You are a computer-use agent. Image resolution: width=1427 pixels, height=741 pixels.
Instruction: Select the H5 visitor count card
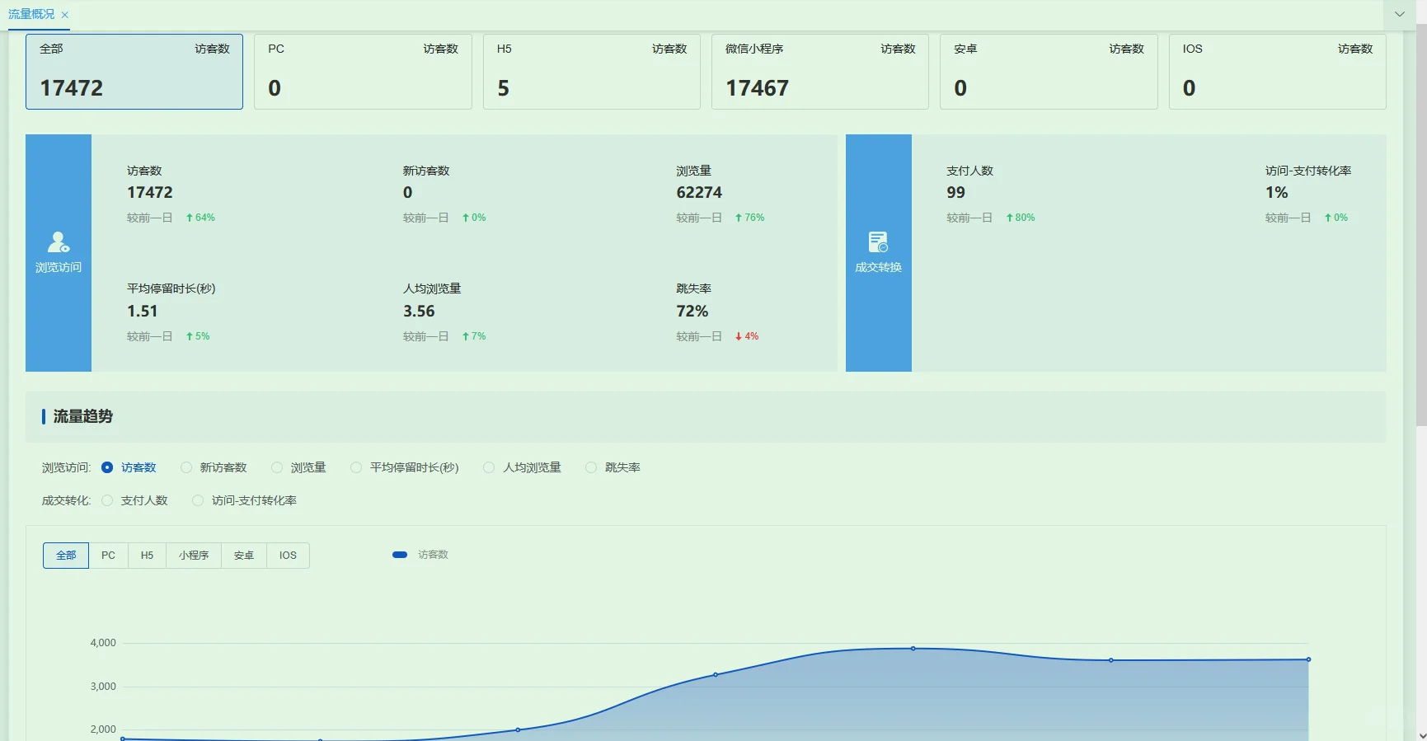(x=592, y=72)
